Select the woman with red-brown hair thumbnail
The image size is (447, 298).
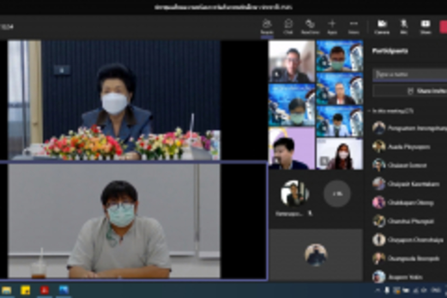click(340, 154)
